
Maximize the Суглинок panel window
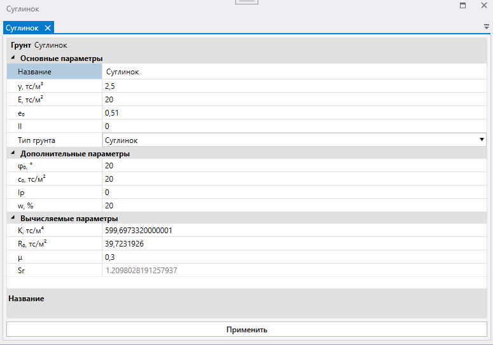tap(462, 6)
